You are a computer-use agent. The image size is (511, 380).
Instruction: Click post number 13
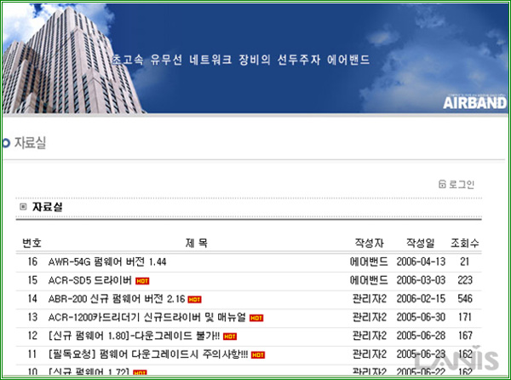tap(32, 317)
